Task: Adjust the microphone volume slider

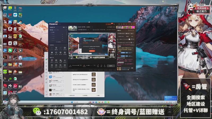Action: coord(76,65)
